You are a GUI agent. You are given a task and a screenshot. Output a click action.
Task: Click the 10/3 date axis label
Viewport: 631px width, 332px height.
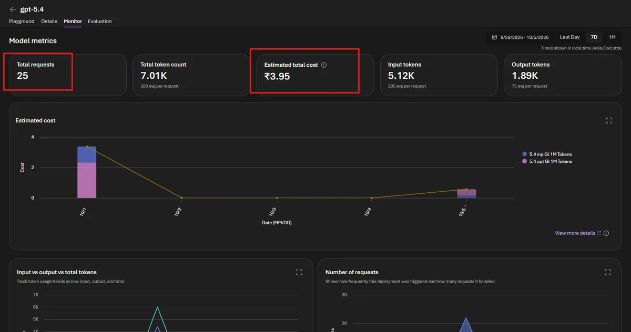(273, 211)
